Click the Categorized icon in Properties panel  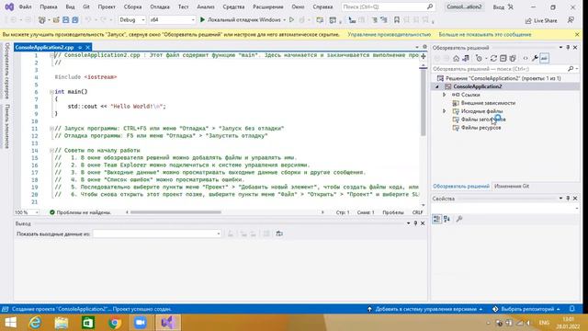[x=436, y=219]
